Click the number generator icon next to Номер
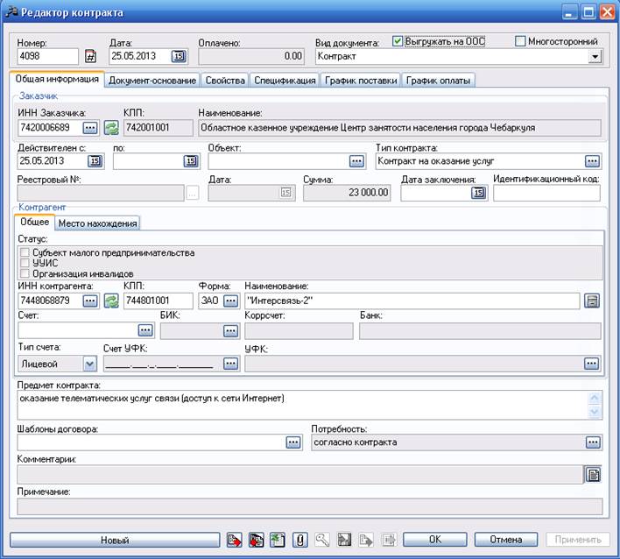Image resolution: width=620 pixels, height=559 pixels. pyautogui.click(x=89, y=57)
